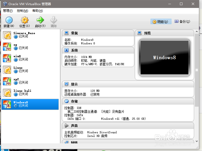Click the Intel HD 音频 controller text
This screenshot has height=151, width=202.
97,136
